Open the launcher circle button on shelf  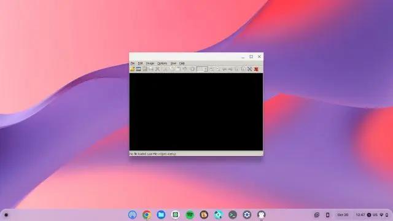tap(6, 215)
